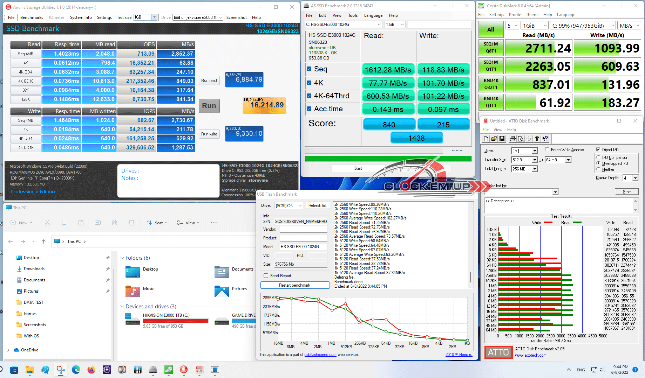Expand the Test size dropdown in Anvil's

pyautogui.click(x=154, y=17)
